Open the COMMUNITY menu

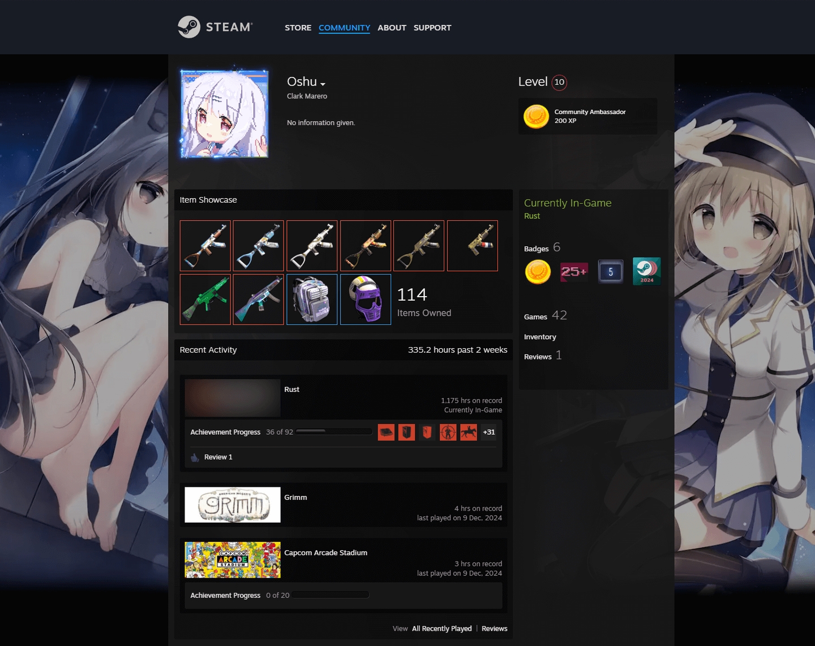click(x=344, y=28)
